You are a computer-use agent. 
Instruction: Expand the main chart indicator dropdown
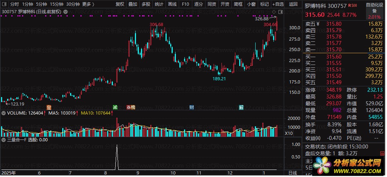point(65,12)
